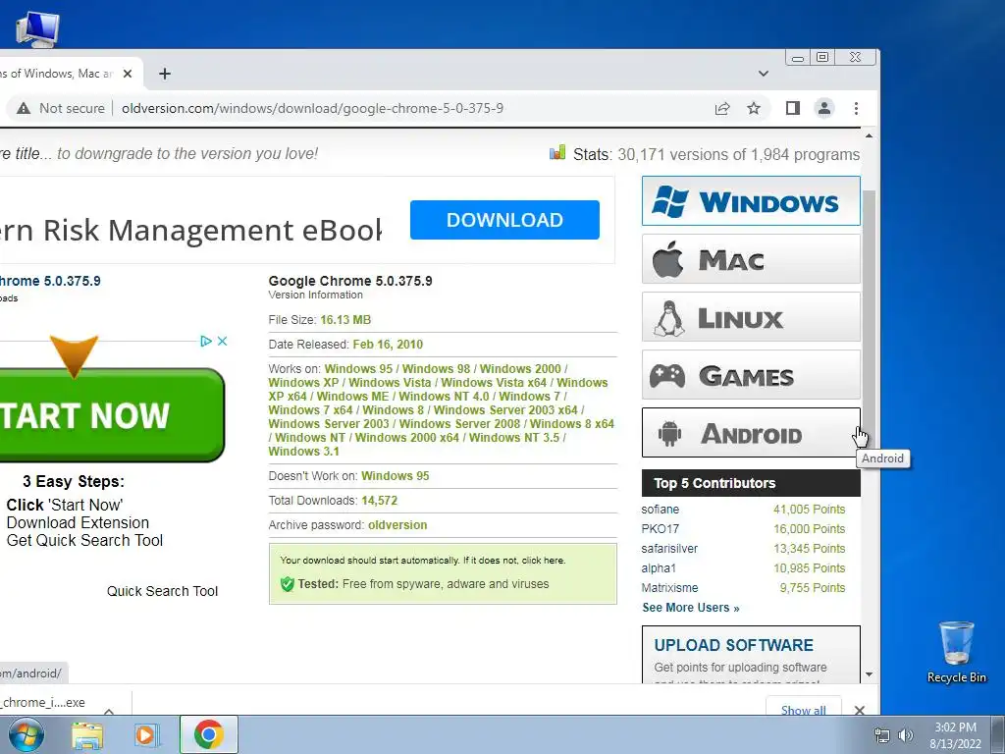Viewport: 1005px width, 754px height.
Task: Click the File Size 16.13 MB value
Action: coord(345,320)
